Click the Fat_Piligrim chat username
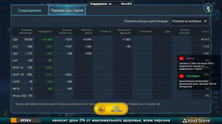The height and width of the screenshot is (124, 222). [x=193, y=76]
